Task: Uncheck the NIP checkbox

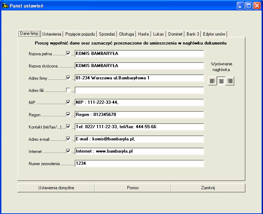Action: 69,102
